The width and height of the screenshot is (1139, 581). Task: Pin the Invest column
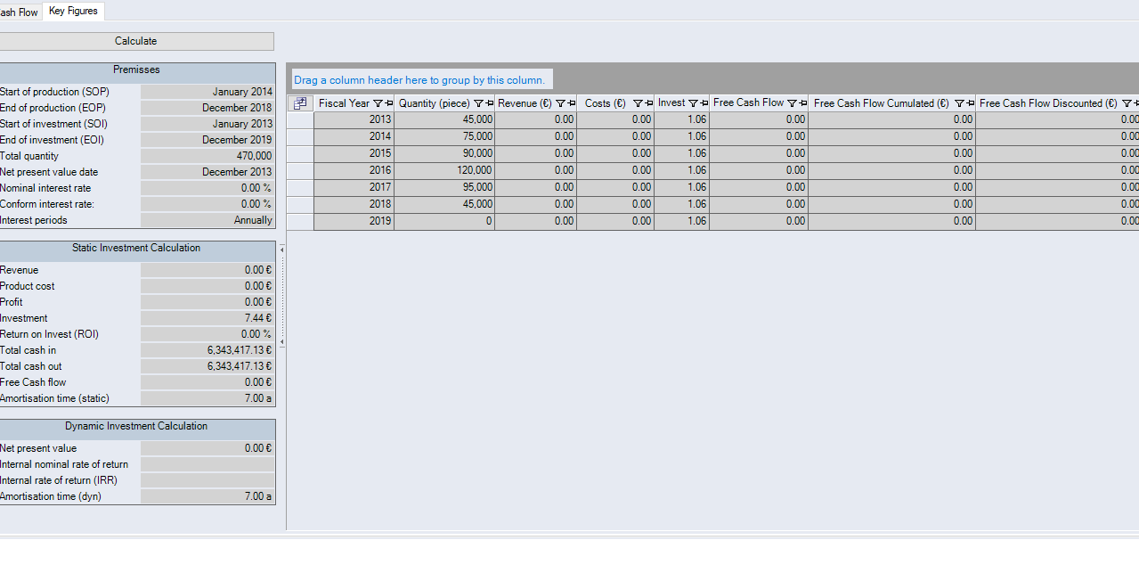click(704, 103)
